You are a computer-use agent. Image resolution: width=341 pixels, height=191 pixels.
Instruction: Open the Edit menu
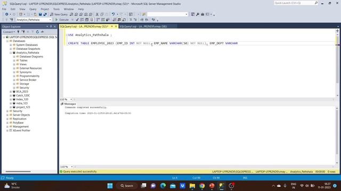click(x=13, y=9)
